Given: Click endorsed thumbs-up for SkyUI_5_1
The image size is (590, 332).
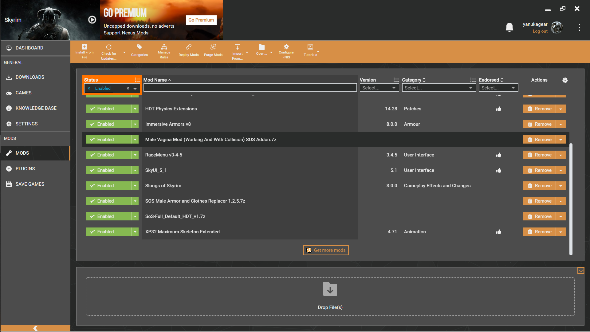Looking at the screenshot, I should coord(499,170).
